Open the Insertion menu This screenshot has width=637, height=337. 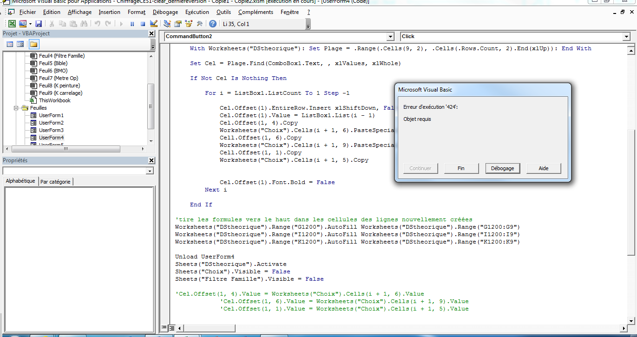tap(110, 12)
